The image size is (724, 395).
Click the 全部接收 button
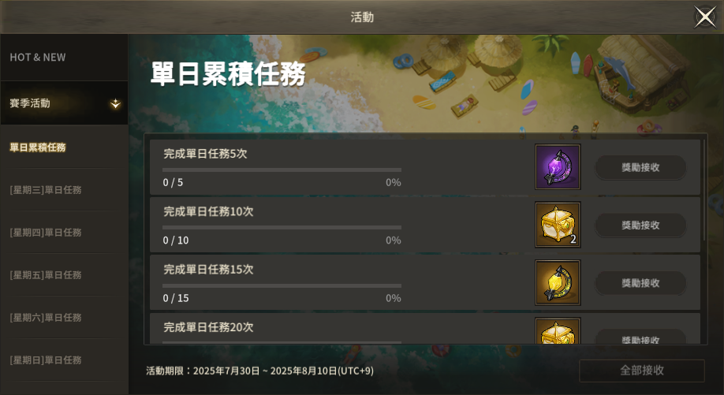642,371
